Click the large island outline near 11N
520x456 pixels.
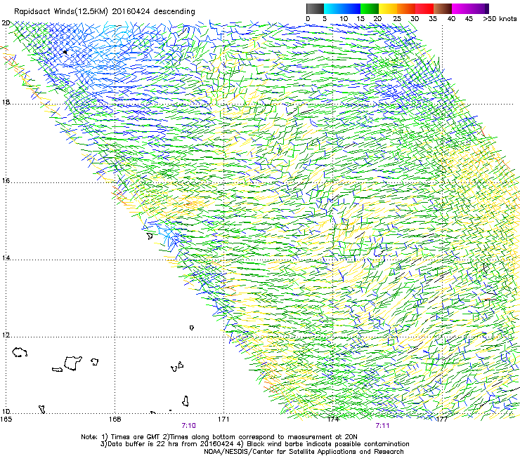72,363
